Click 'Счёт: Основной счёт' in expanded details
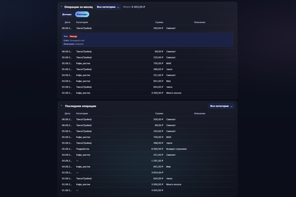The image size is (296, 197). pyautogui.click(x=74, y=40)
